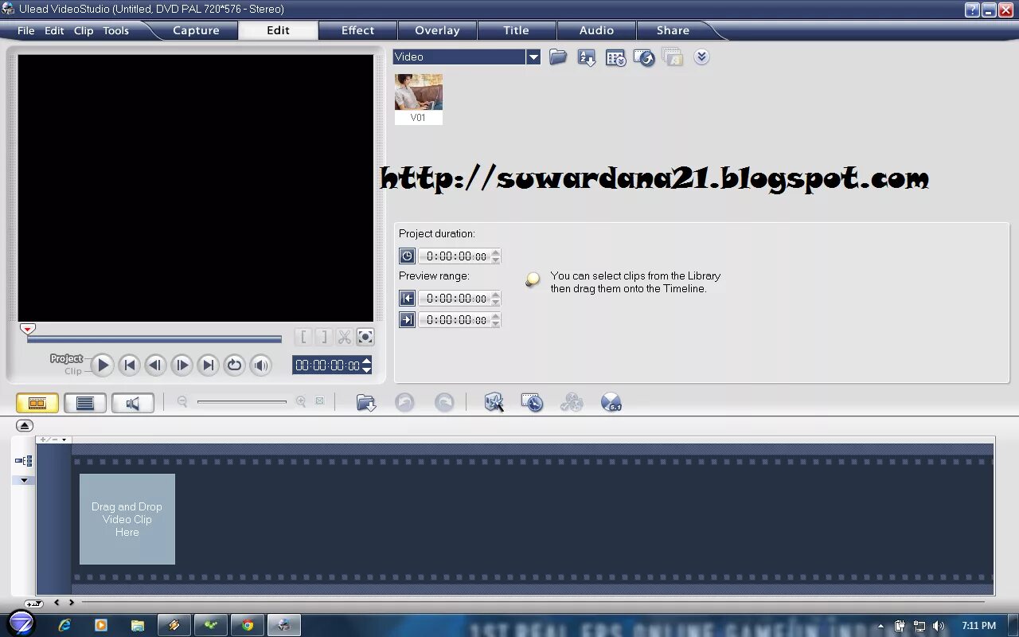This screenshot has height=637, width=1019.
Task: Switch to the Share step tab
Action: [x=673, y=30]
